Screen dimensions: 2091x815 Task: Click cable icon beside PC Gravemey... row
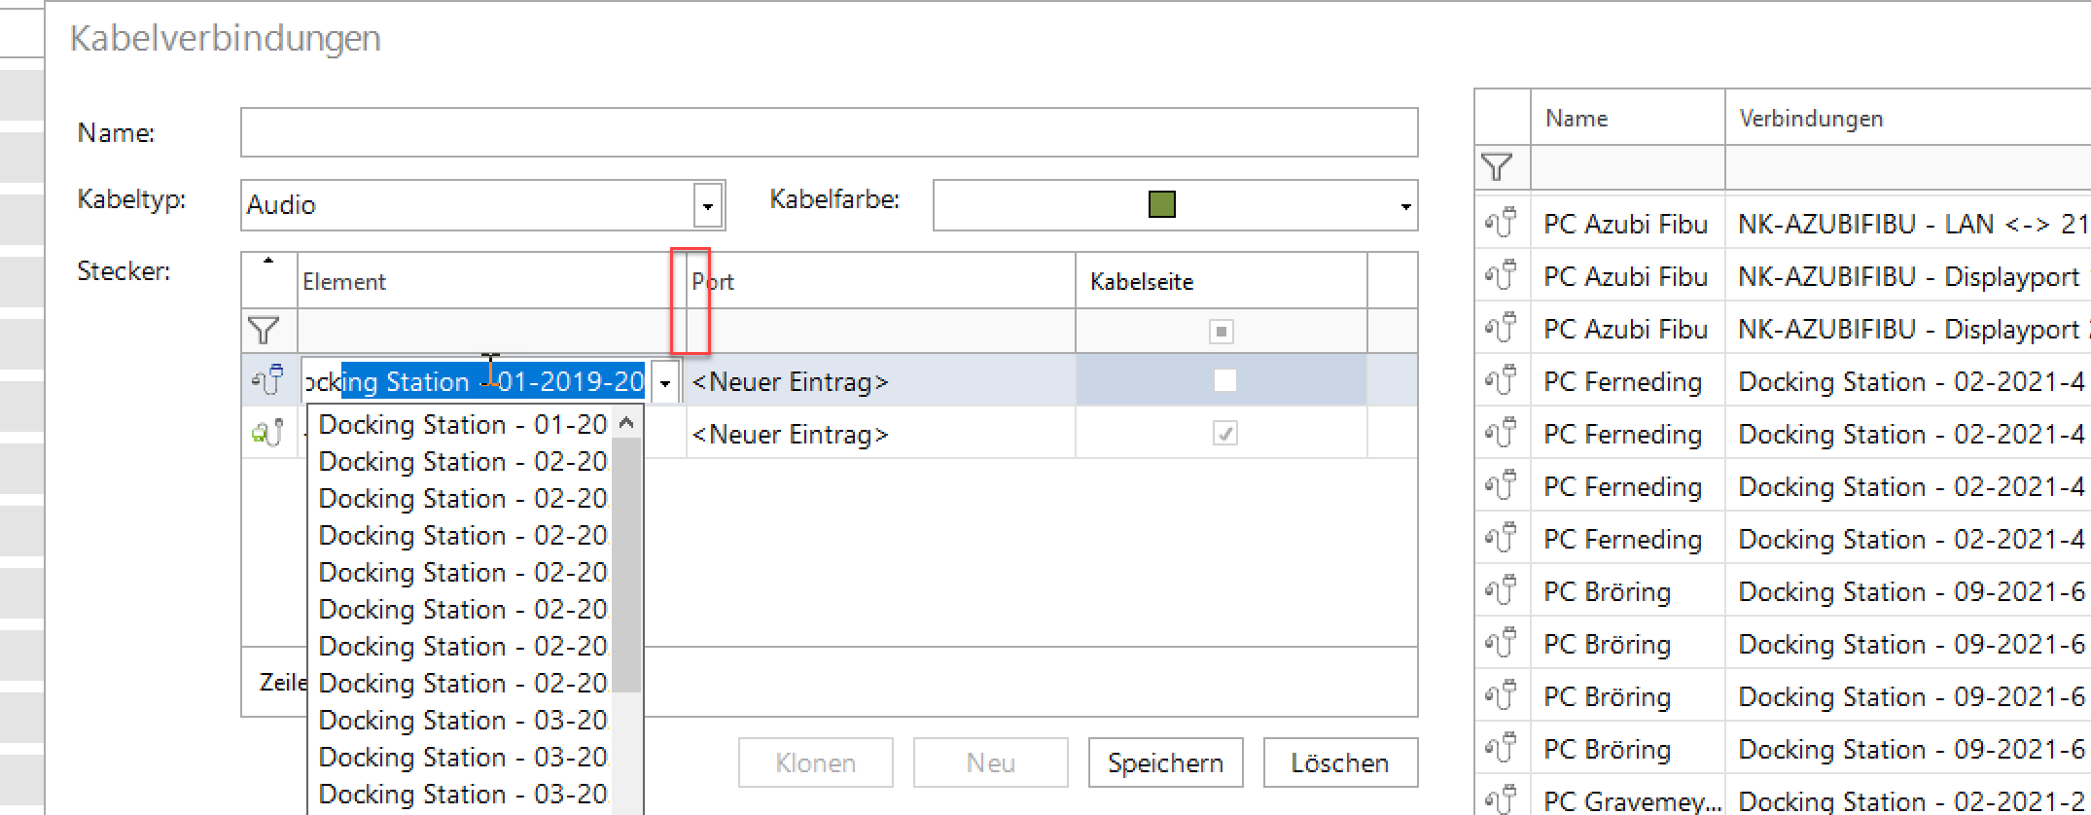click(x=1501, y=800)
